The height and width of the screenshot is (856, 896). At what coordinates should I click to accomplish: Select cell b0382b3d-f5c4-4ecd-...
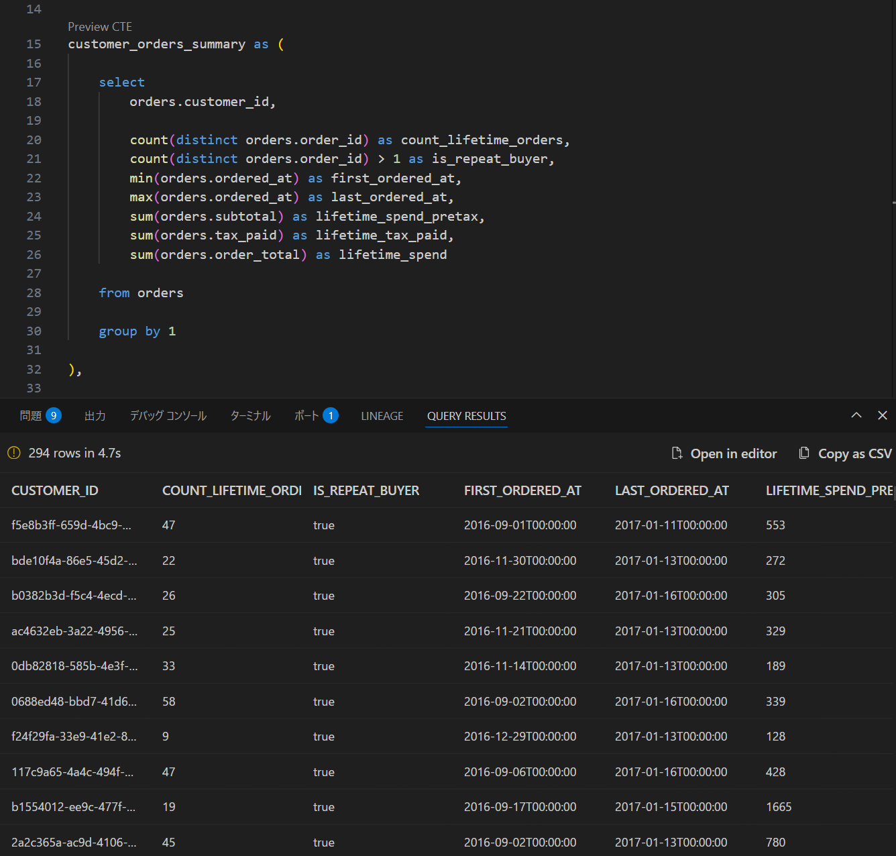tap(74, 596)
